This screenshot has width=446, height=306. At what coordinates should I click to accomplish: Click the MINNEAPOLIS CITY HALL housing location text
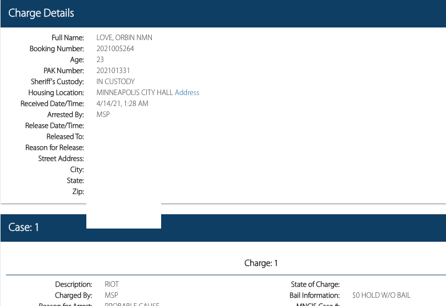[x=134, y=93]
